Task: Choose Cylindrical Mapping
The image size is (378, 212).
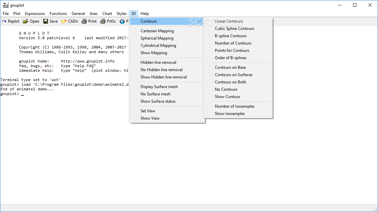Action: 167,46
